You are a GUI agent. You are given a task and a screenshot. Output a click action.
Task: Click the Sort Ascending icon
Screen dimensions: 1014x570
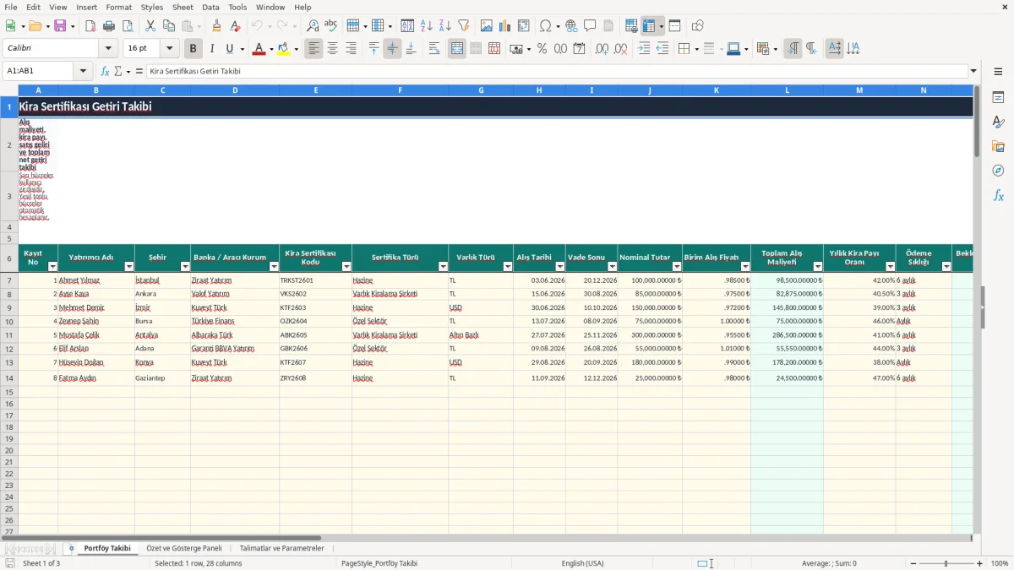tap(427, 26)
